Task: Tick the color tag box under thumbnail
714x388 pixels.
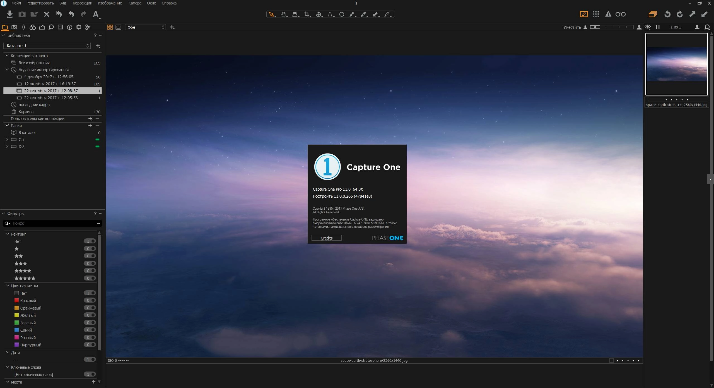Action: point(648,99)
